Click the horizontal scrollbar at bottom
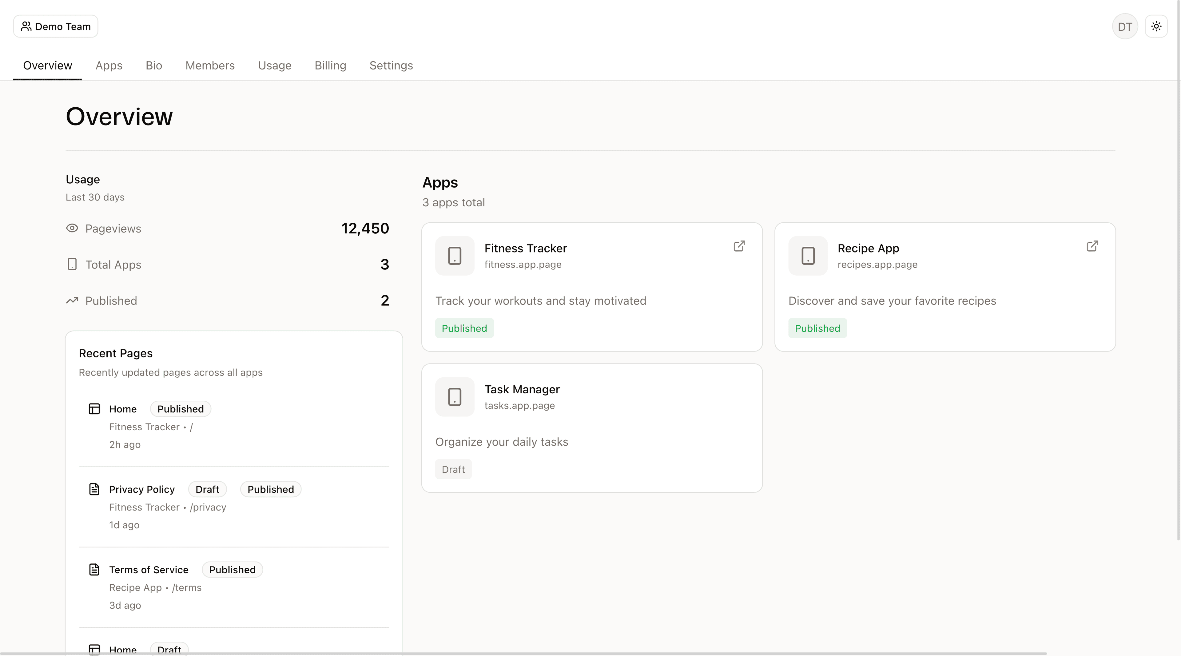This screenshot has width=1181, height=656. coord(523,653)
